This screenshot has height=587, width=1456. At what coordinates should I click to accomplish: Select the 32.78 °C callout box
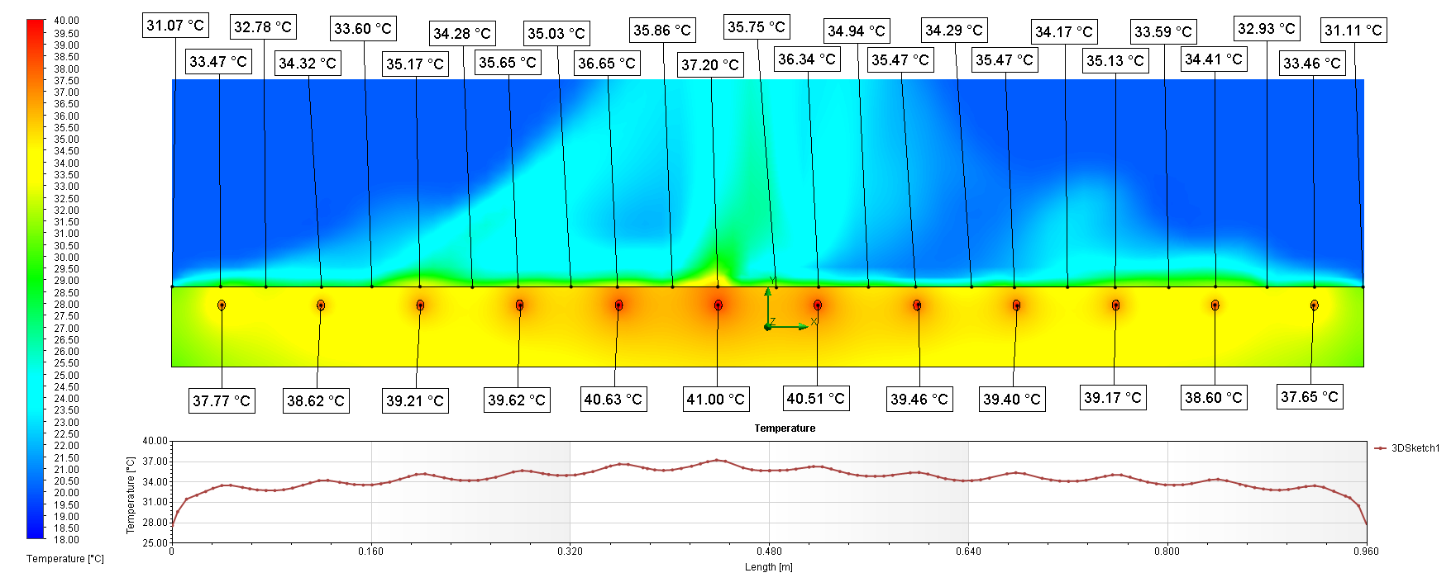(263, 27)
